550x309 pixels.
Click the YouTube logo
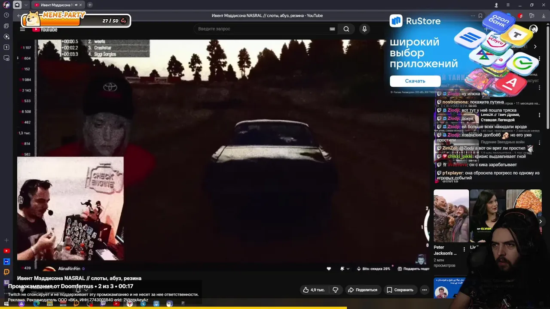[x=45, y=29]
